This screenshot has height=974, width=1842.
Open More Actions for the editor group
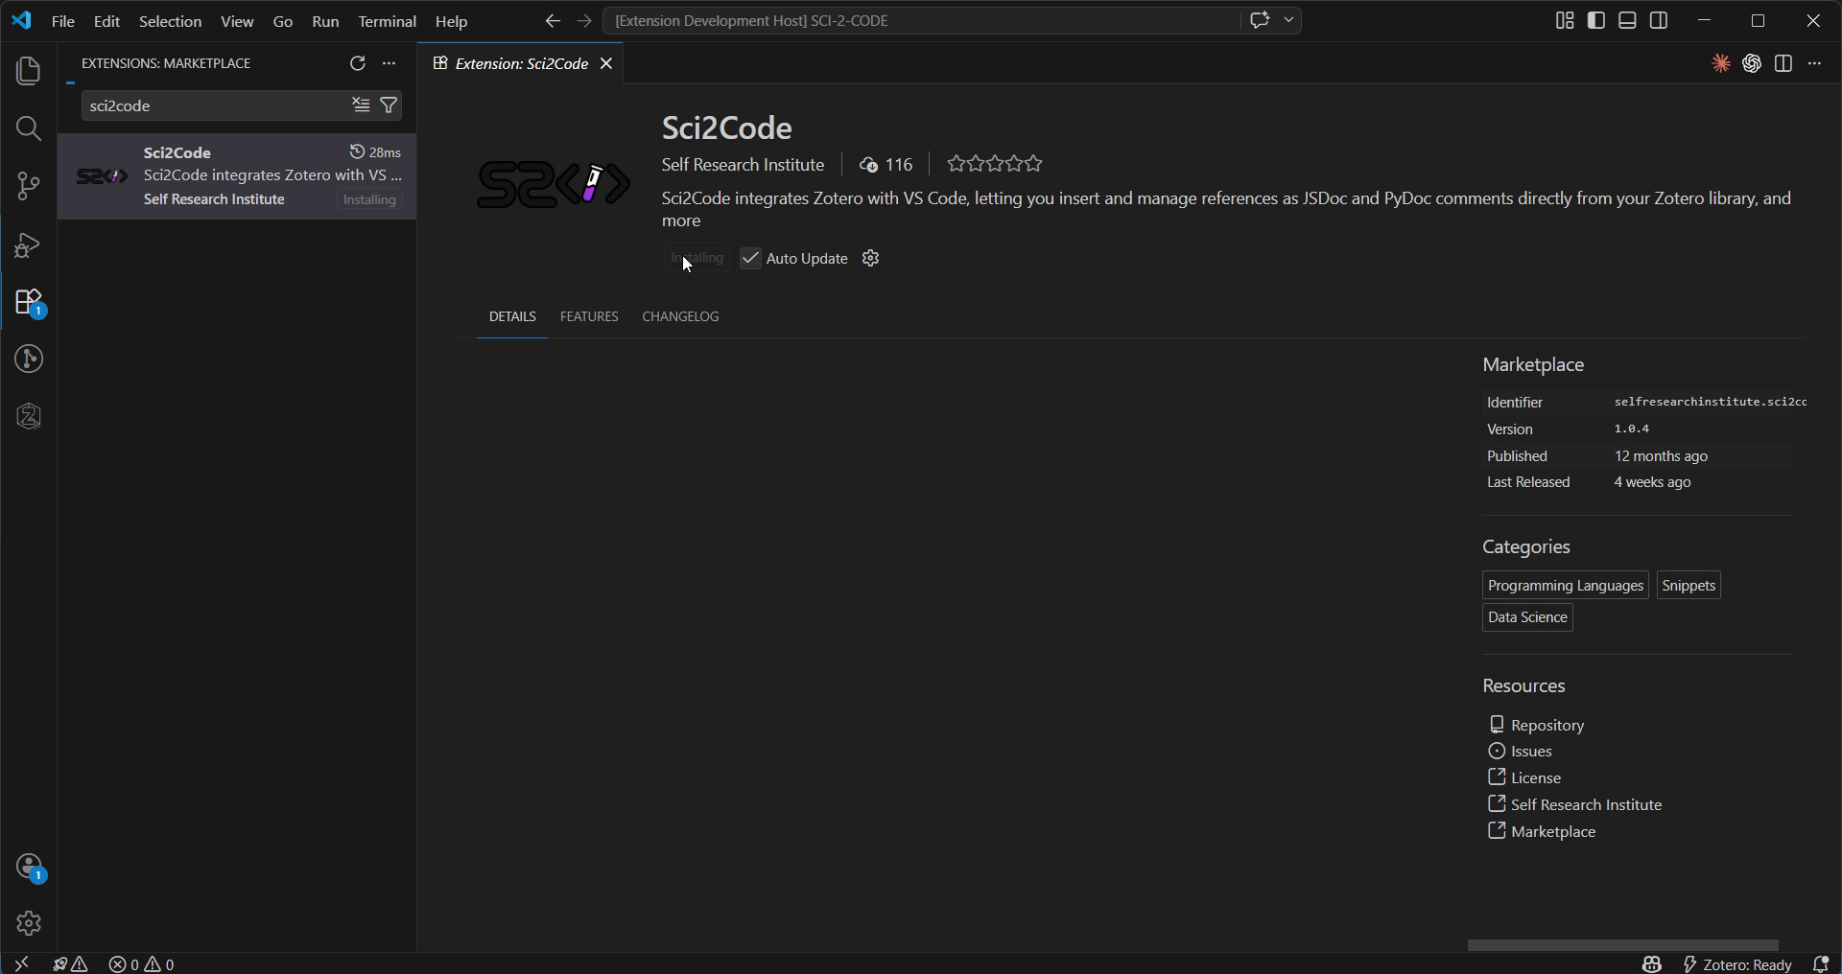pos(1814,63)
